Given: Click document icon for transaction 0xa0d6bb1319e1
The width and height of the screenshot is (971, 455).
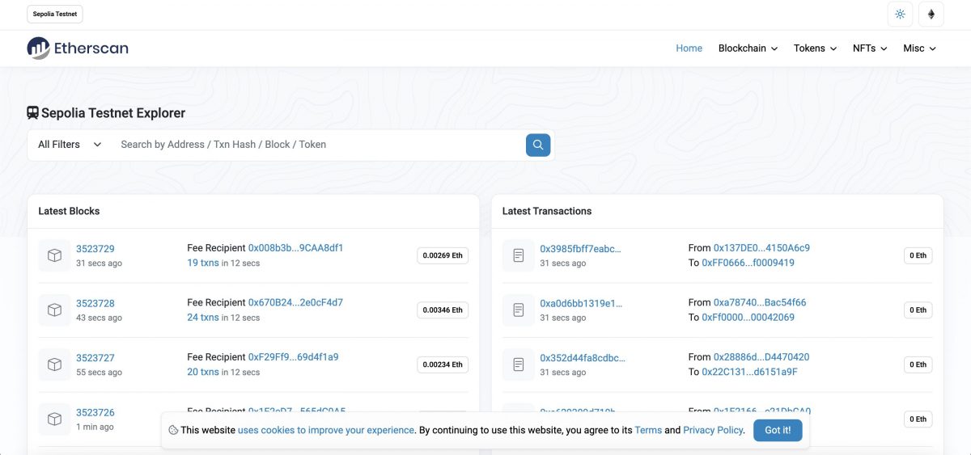Looking at the screenshot, I should [x=519, y=310].
